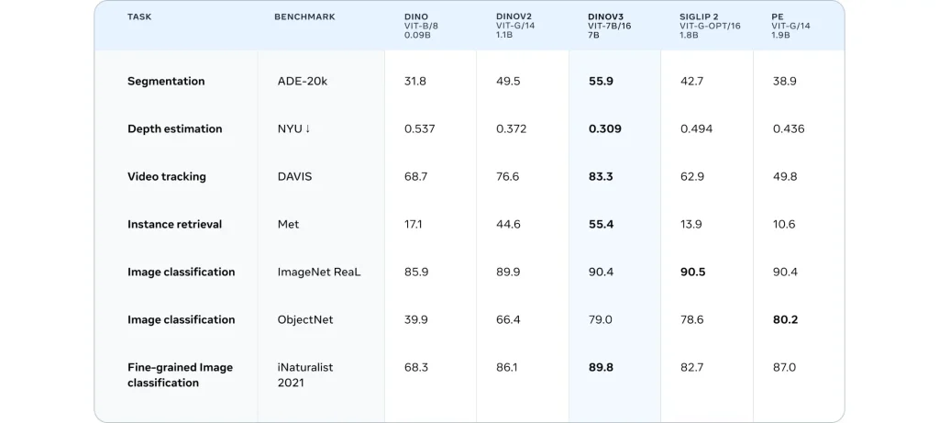This screenshot has width=939, height=423.
Task: Click the Instance retrieval row label
Action: [174, 225]
